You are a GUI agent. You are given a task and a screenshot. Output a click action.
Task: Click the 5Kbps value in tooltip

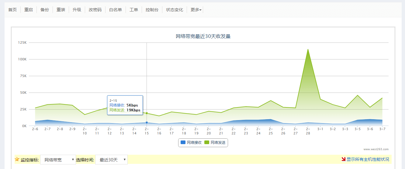click(x=132, y=105)
